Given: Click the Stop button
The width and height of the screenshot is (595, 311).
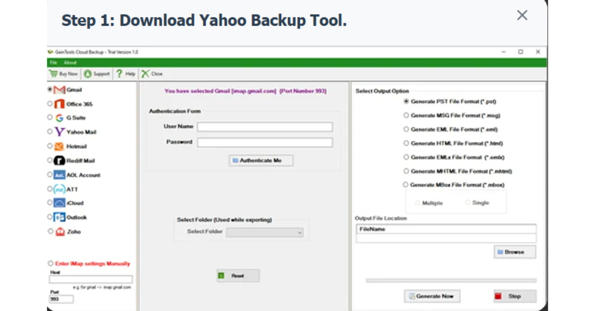Looking at the screenshot, I should click(x=515, y=296).
